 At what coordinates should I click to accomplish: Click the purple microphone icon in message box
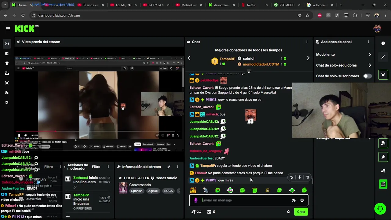pos(195,200)
